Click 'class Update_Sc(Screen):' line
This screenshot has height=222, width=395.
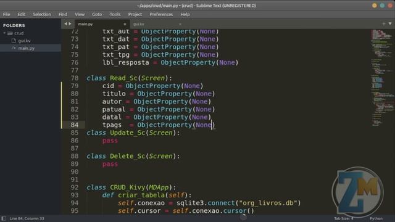click(x=133, y=133)
